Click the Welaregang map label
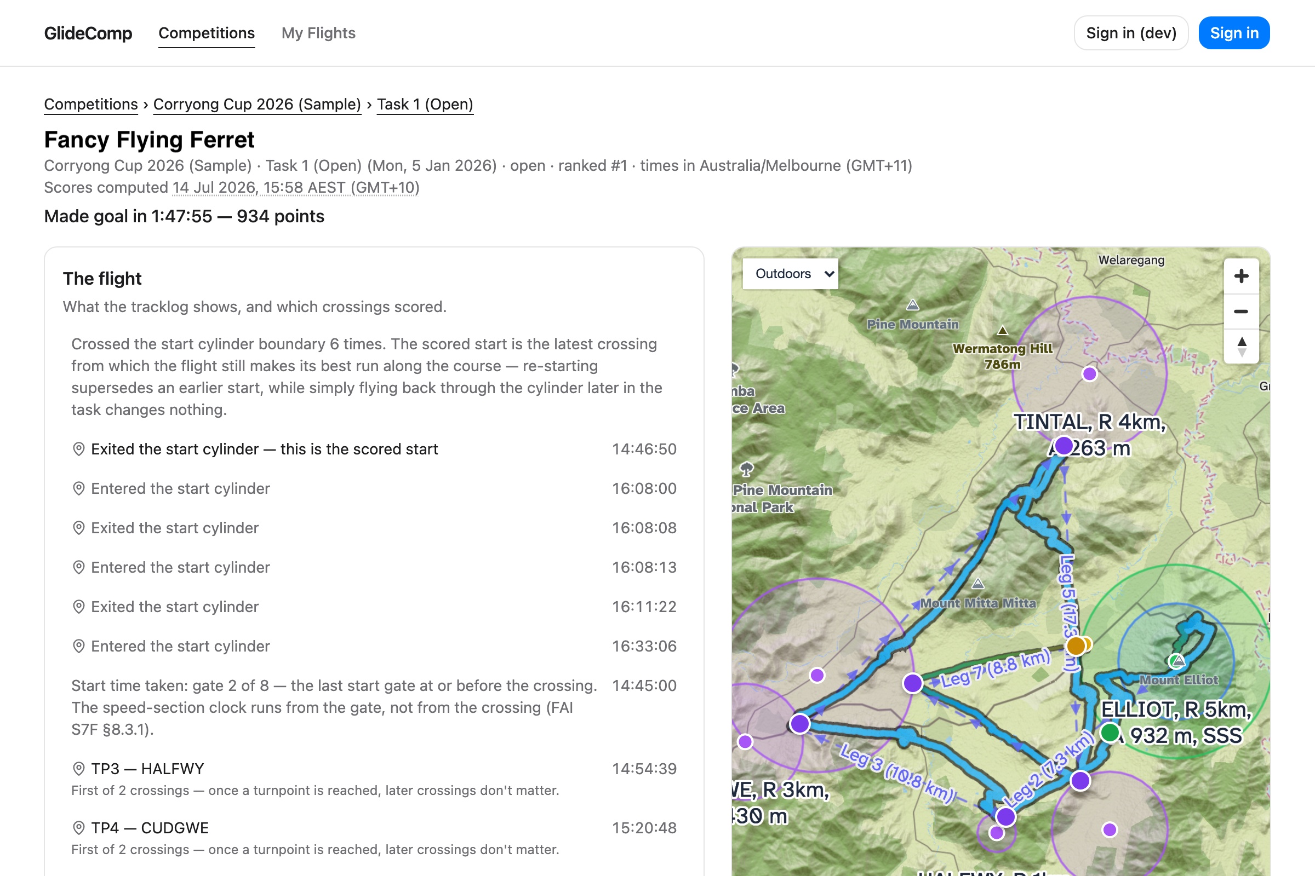Image resolution: width=1315 pixels, height=876 pixels. tap(1131, 261)
